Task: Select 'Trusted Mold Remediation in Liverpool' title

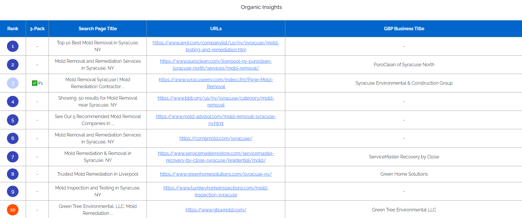Action: (x=98, y=174)
